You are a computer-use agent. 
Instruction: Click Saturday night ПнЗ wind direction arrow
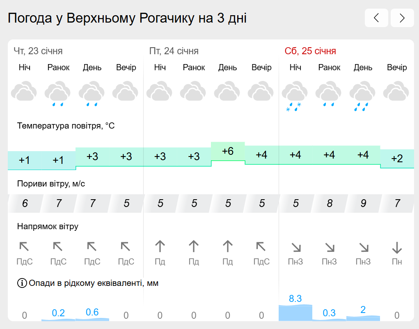click(x=295, y=247)
